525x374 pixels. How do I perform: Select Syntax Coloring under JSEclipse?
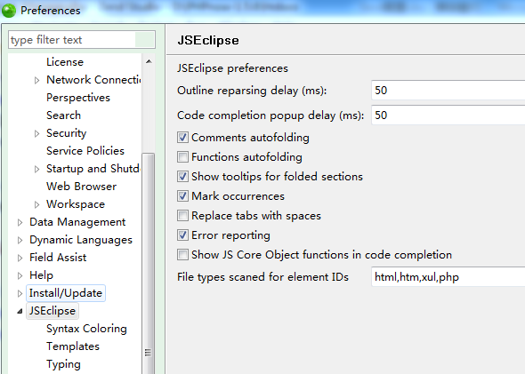[x=86, y=329]
